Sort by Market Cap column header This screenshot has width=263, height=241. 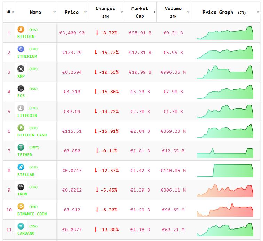[x=140, y=12]
